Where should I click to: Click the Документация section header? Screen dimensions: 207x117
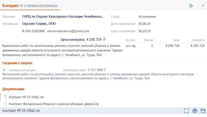13,89
